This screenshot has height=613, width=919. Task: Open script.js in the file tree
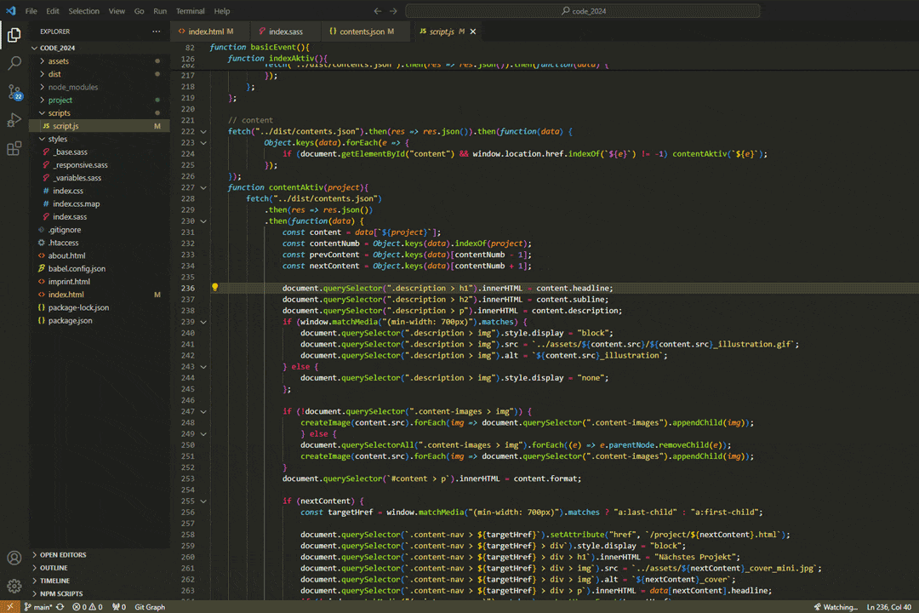[100, 126]
